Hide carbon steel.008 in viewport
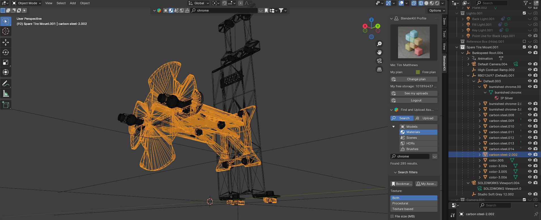Viewport: 541px width, 220px height. point(530,115)
